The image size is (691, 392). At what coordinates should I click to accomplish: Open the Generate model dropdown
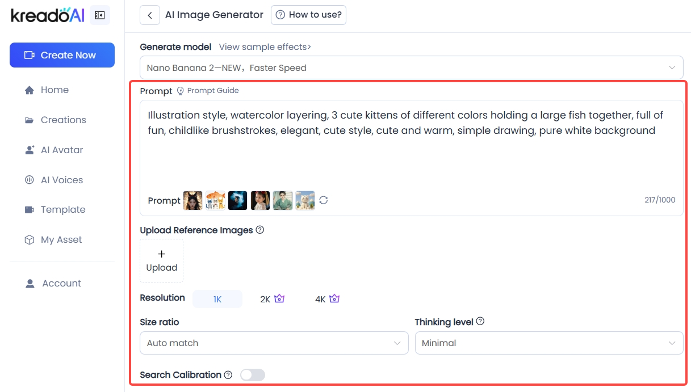(x=411, y=68)
